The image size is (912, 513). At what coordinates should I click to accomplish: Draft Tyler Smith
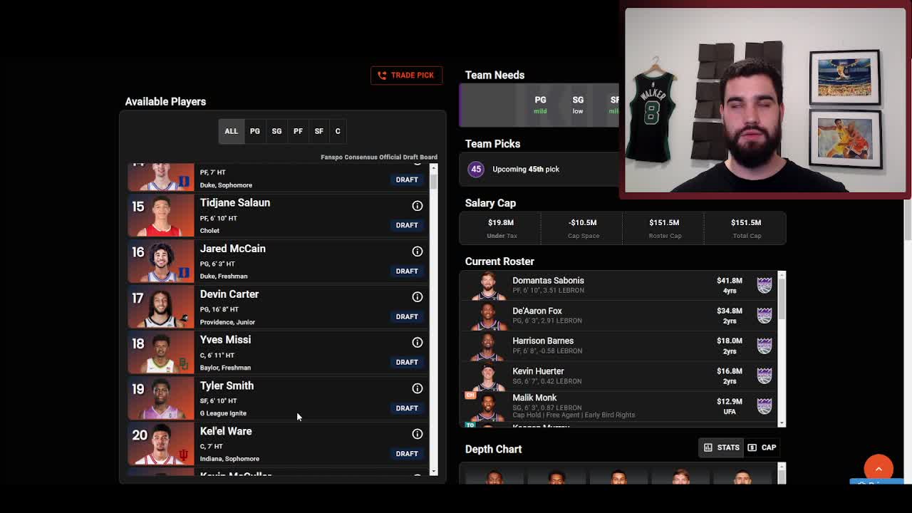pyautogui.click(x=407, y=408)
